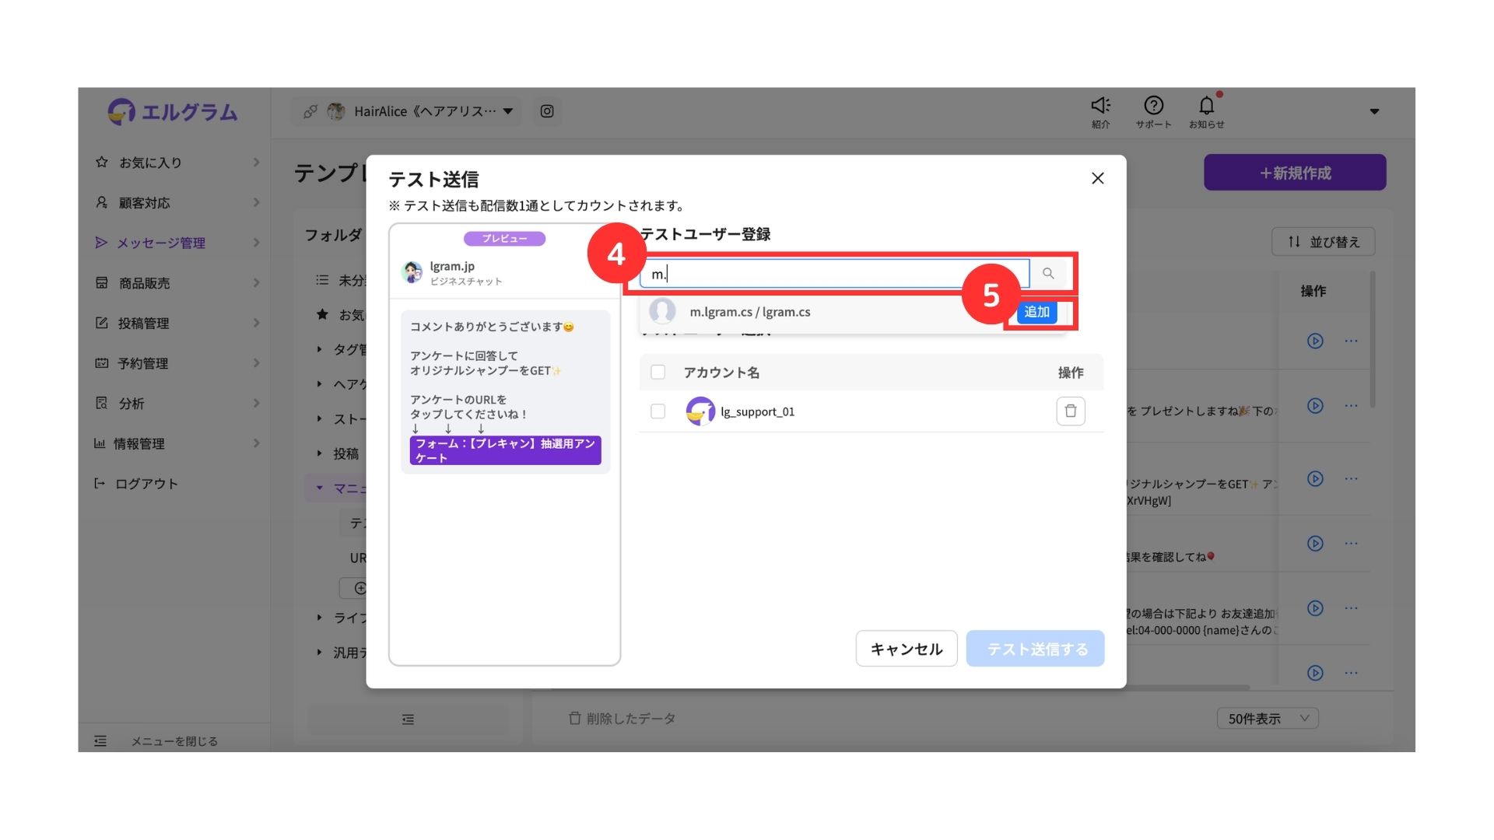Check the lg_support_01 row checkbox
This screenshot has height=840, width=1494.
[x=658, y=411]
